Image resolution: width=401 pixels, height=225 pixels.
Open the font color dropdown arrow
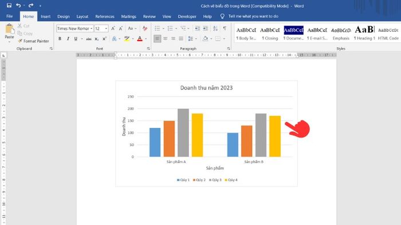tap(146, 39)
